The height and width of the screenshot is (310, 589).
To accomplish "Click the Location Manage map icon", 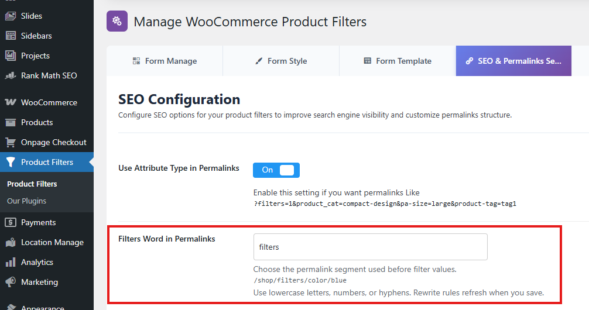I will point(11,242).
